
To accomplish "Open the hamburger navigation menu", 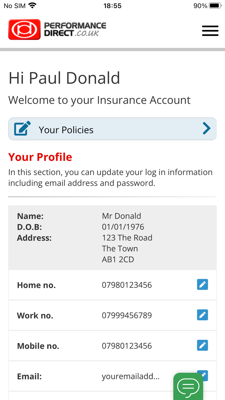I will point(210,31).
